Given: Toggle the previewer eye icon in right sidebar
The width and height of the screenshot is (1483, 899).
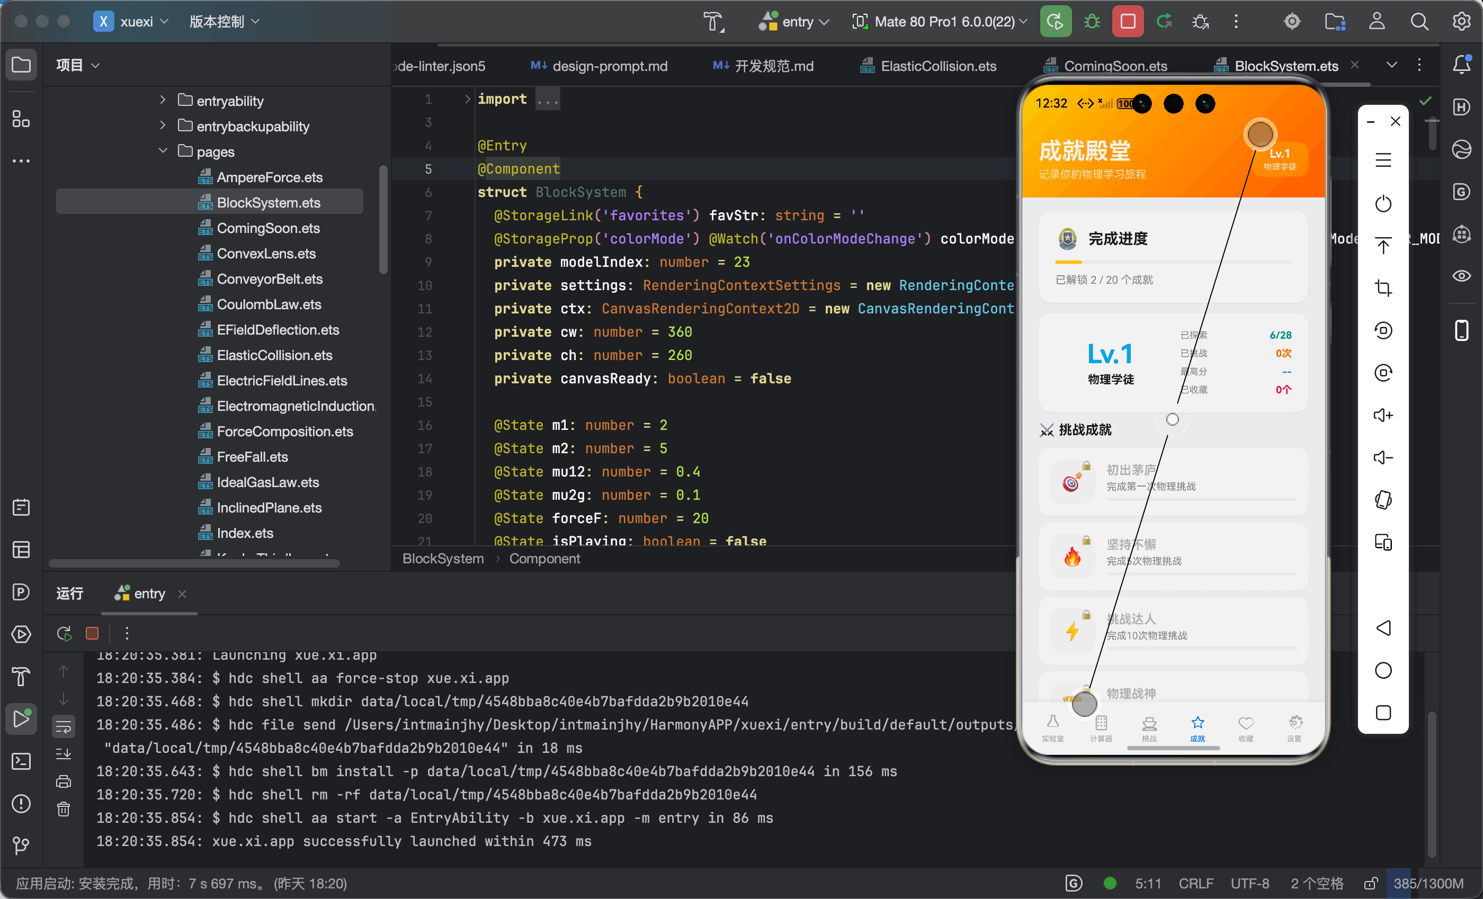Looking at the screenshot, I should coord(1461,276).
